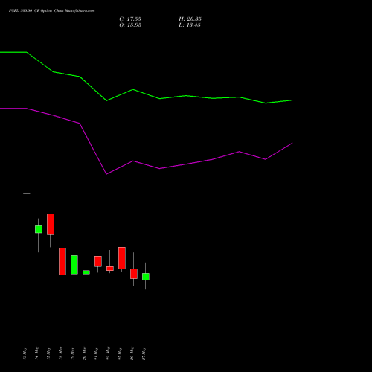
Task: Click the 25 May date label
Action: point(120,353)
